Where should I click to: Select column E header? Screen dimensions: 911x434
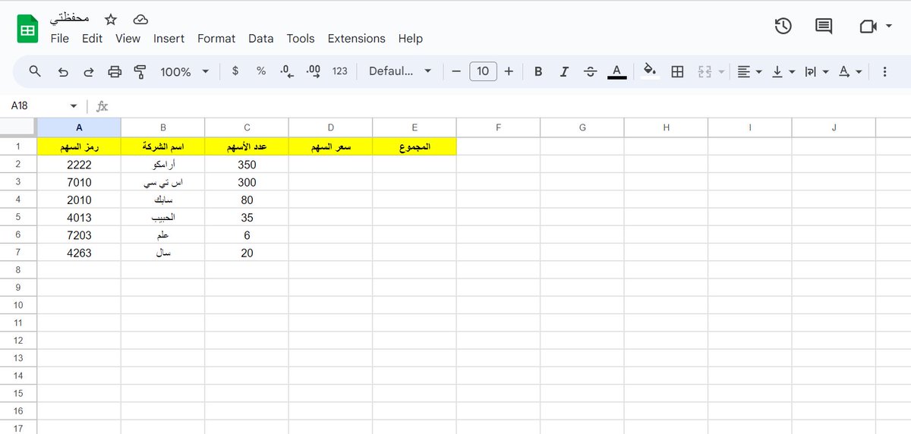414,127
